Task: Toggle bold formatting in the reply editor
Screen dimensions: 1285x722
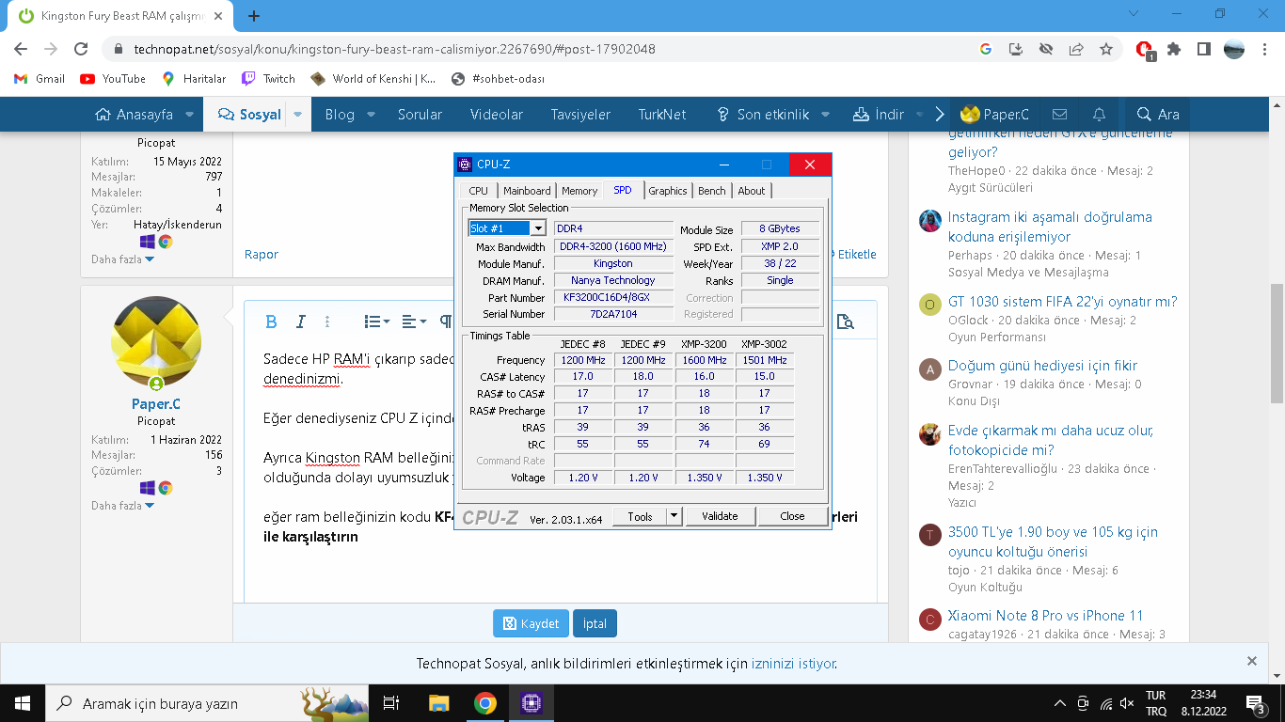Action: pyautogui.click(x=271, y=322)
